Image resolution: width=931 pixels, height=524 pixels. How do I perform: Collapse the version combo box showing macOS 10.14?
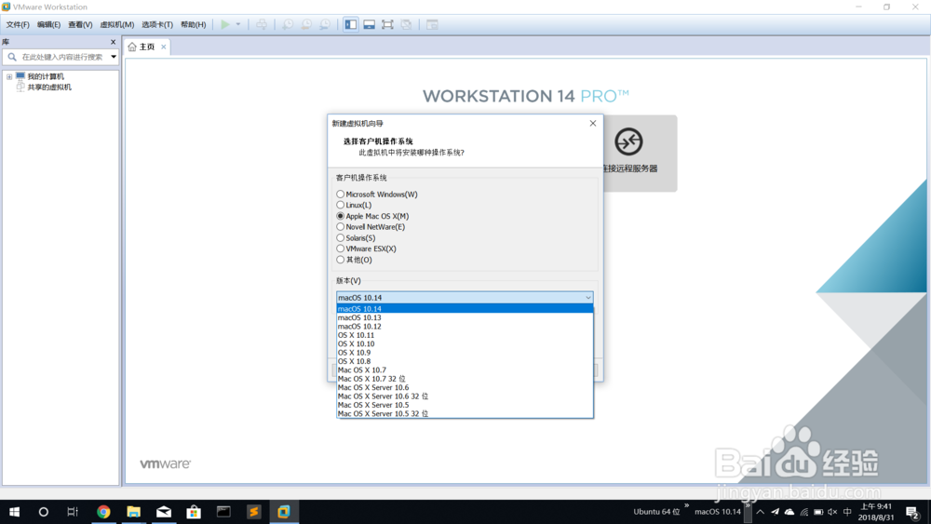(465, 297)
